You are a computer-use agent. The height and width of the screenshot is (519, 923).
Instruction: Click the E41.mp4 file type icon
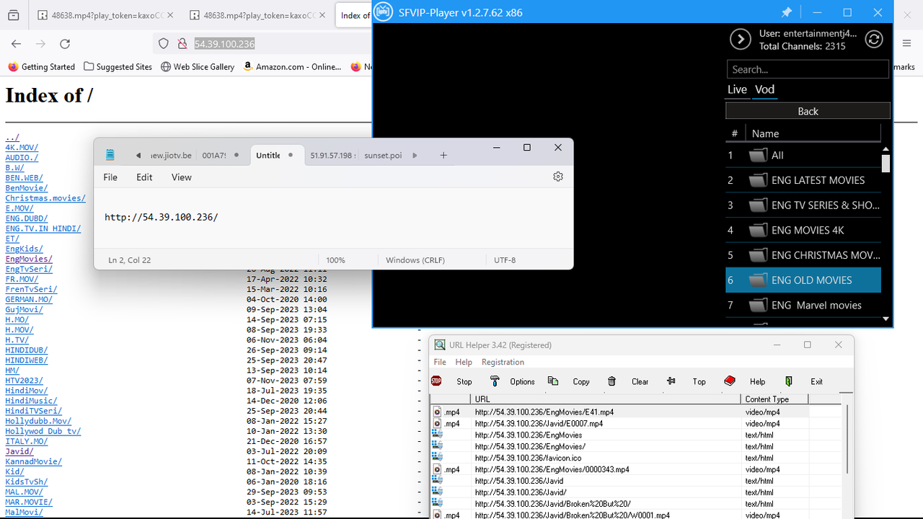click(x=437, y=412)
